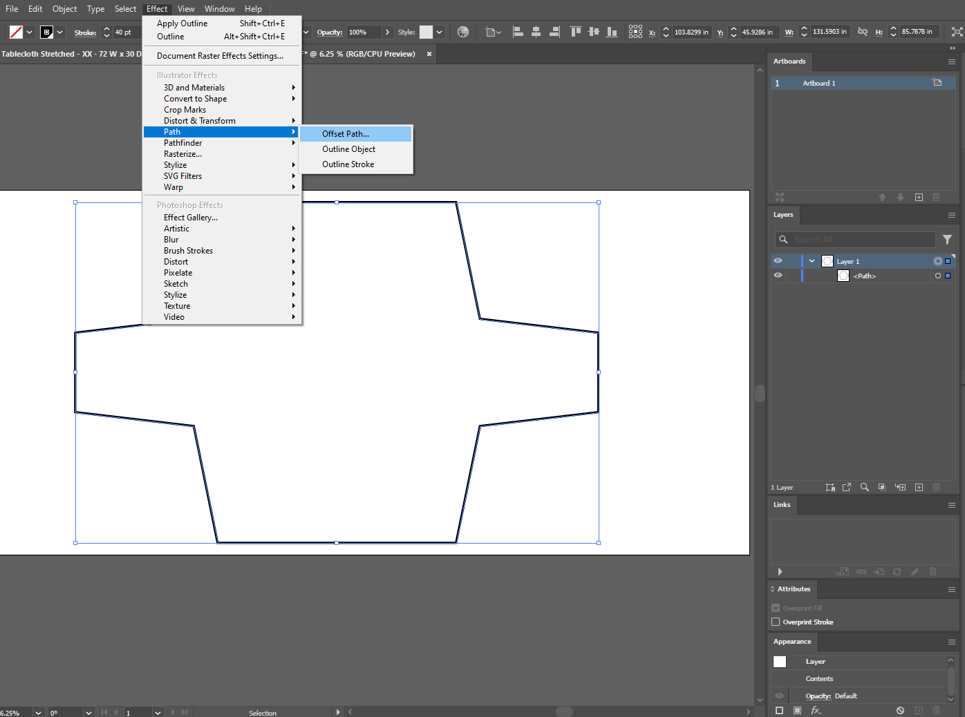Toggle visibility of the Path sublayer
This screenshot has width=965, height=717.
[778, 276]
